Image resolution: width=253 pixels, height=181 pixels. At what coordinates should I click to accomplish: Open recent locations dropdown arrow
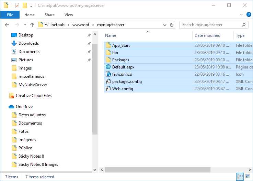point(25,25)
